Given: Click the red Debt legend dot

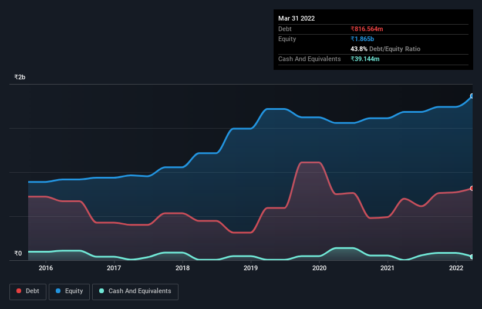Looking at the screenshot, I should (19, 291).
